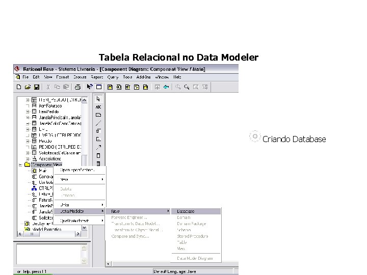367x275 pixels.
Task: Go to previous diagram blue arrow
Action: point(166,87)
